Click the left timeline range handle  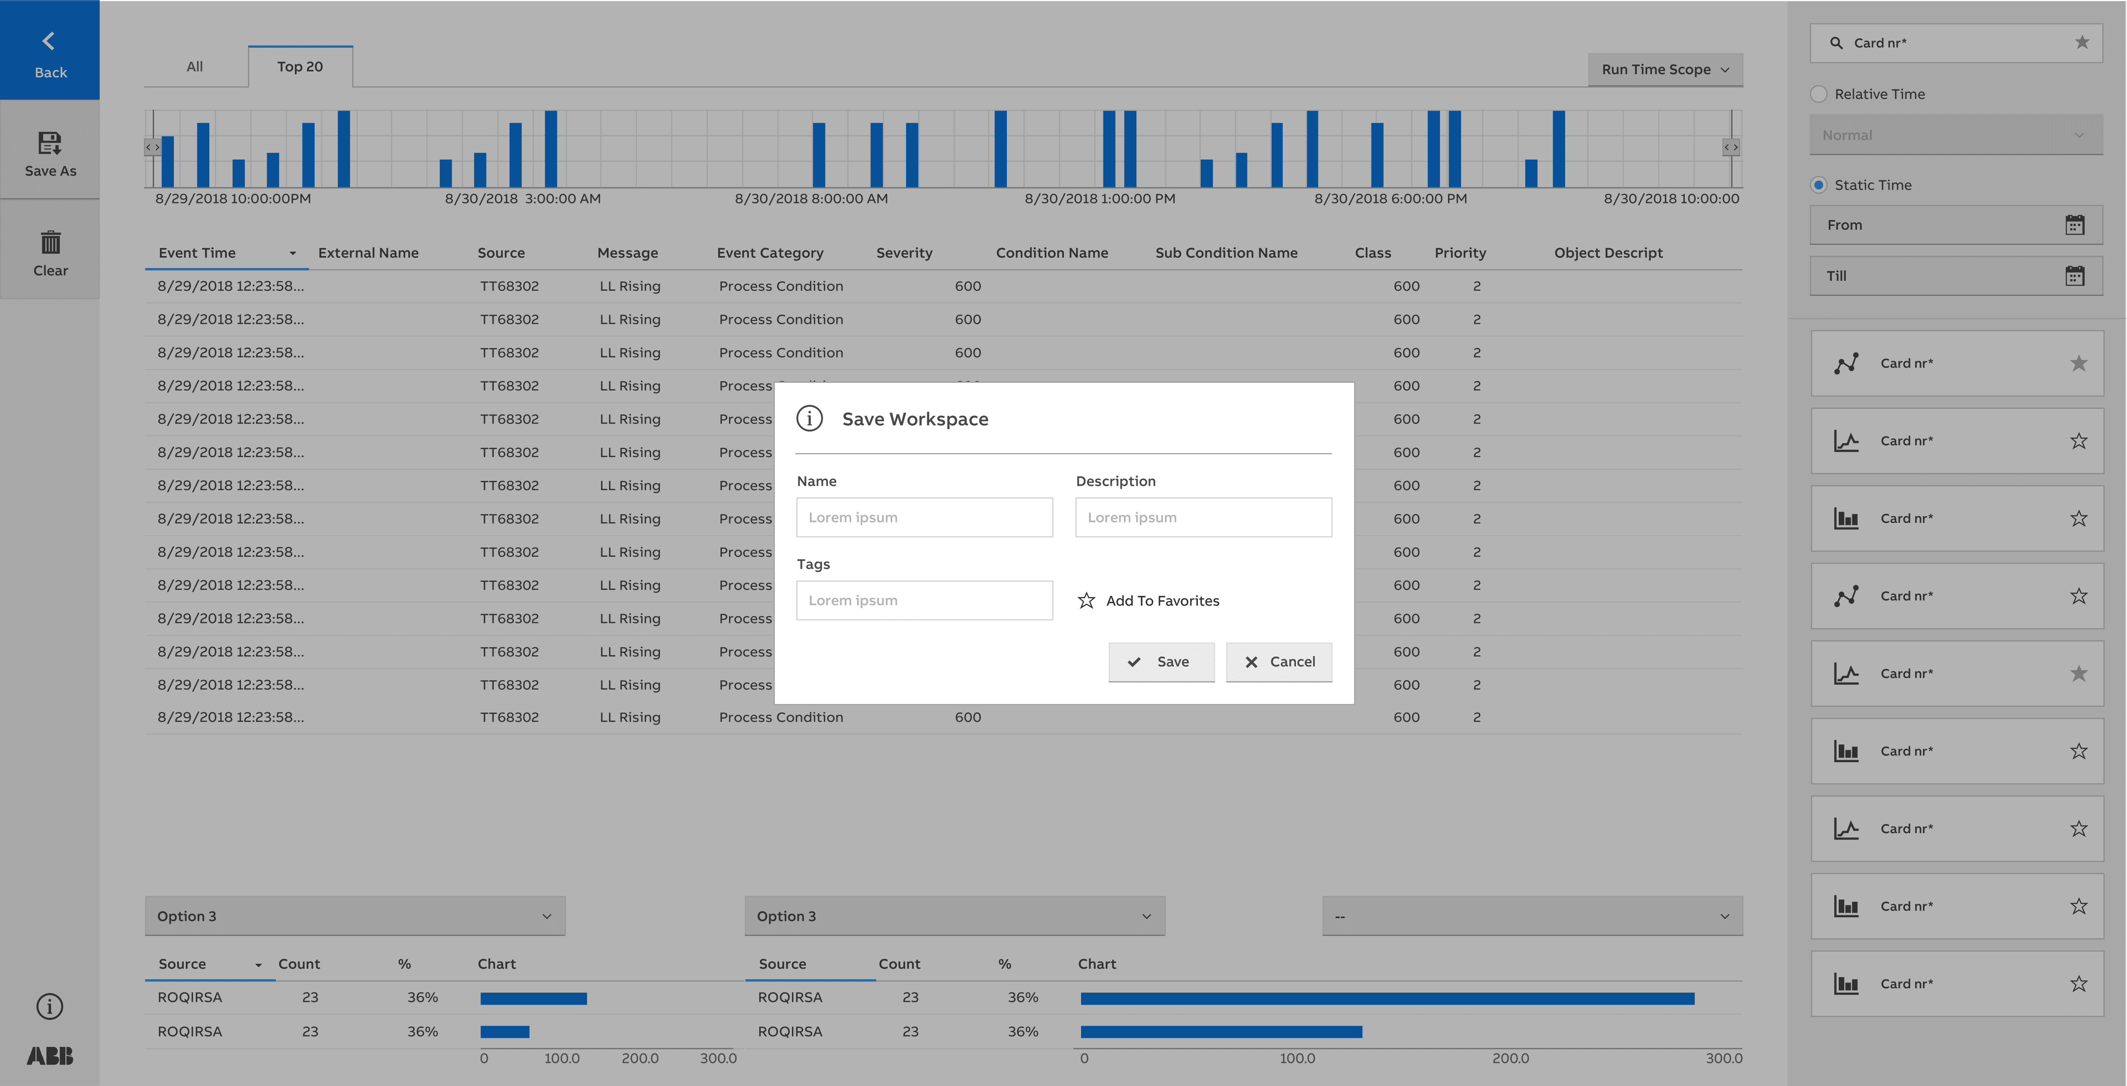pos(153,147)
